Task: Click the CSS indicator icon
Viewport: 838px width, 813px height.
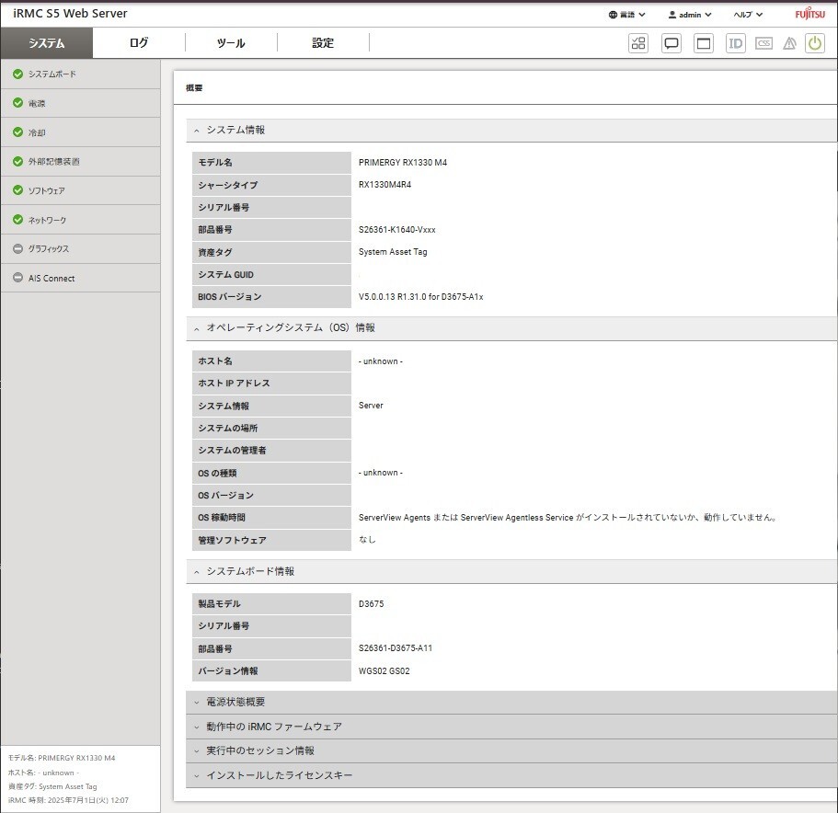Action: pyautogui.click(x=763, y=43)
